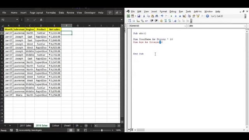Click the 100% zoom level button
249x140 pixels.
pyautogui.click(x=118, y=130)
